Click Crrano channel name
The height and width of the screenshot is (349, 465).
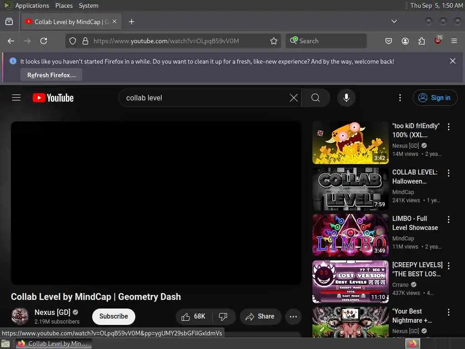pos(401,284)
